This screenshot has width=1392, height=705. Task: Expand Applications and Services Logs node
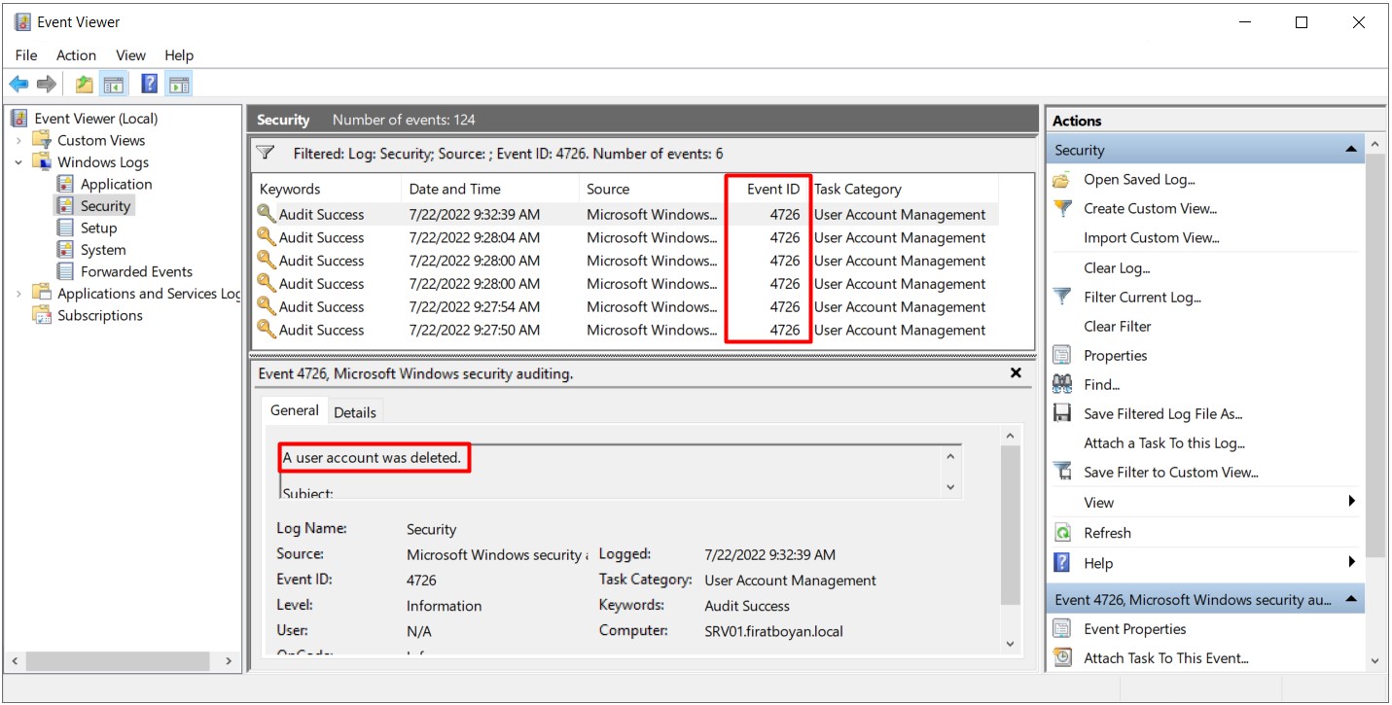click(18, 294)
